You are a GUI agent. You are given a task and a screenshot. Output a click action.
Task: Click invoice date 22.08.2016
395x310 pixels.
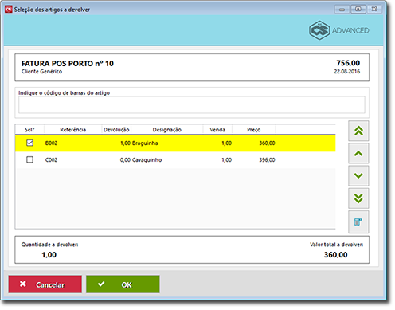(347, 71)
